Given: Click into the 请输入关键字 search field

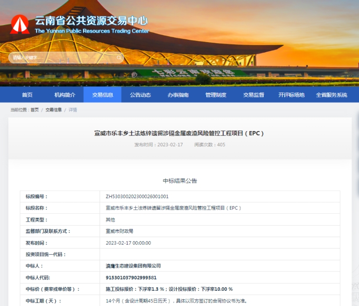Looking at the screenshot, I should pyautogui.click(x=61, y=57).
